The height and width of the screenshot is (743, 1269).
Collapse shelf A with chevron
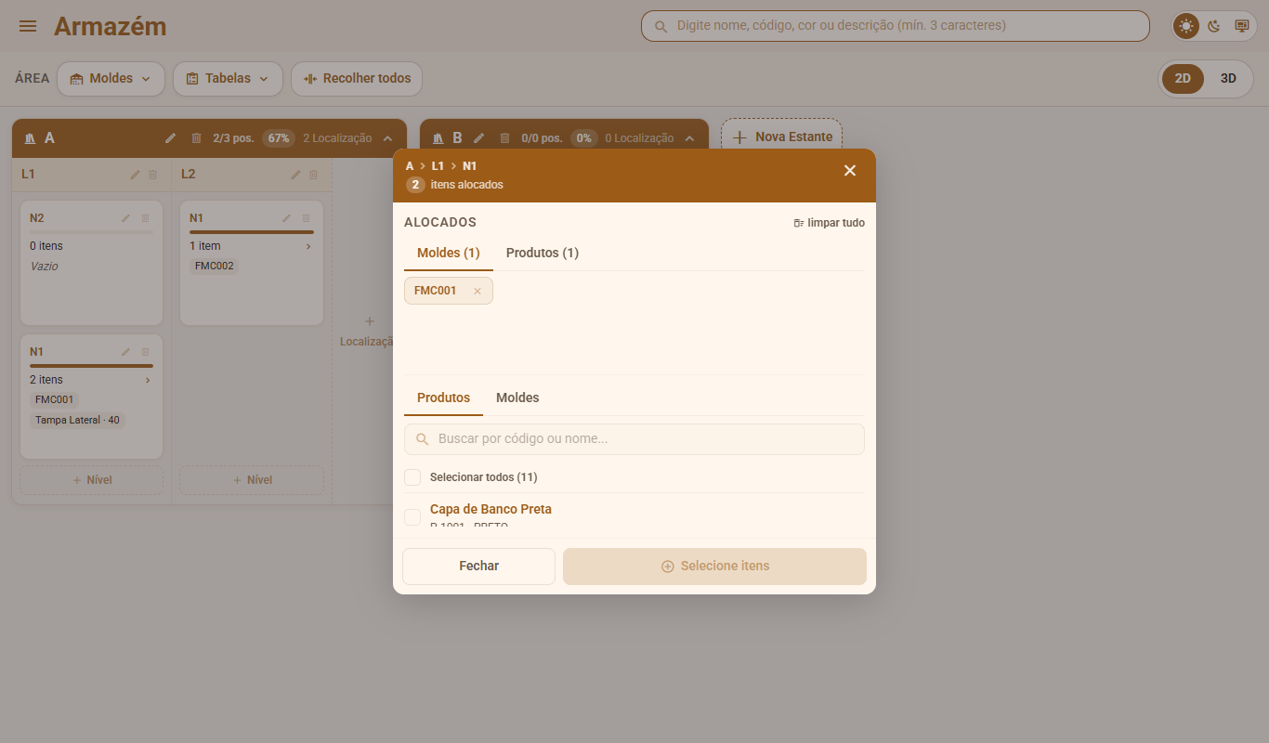click(388, 138)
